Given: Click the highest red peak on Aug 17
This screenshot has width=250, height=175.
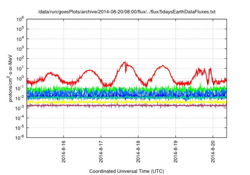Looking at the screenshot, I should tap(125, 62).
